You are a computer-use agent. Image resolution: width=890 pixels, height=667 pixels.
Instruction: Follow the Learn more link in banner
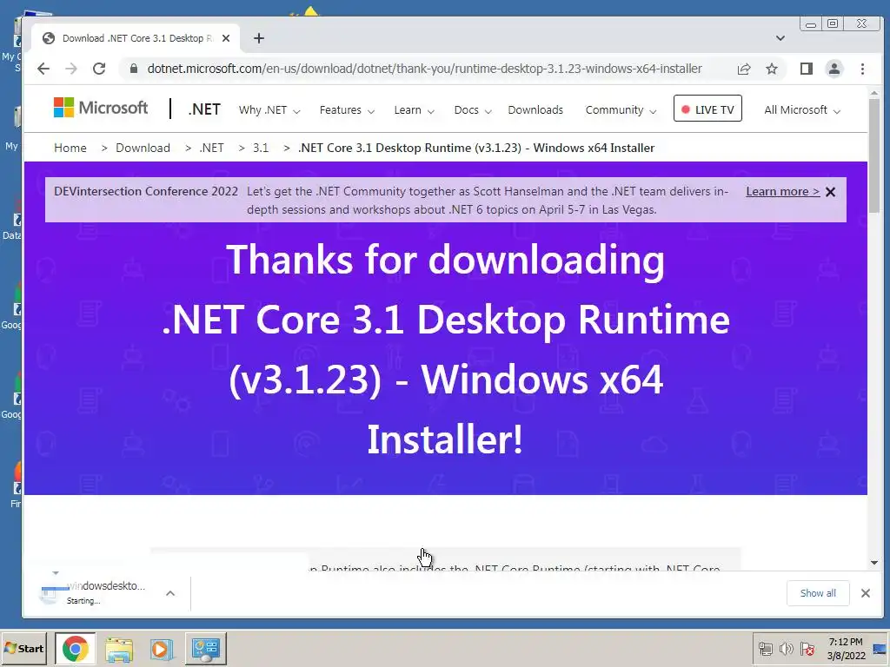pyautogui.click(x=783, y=192)
